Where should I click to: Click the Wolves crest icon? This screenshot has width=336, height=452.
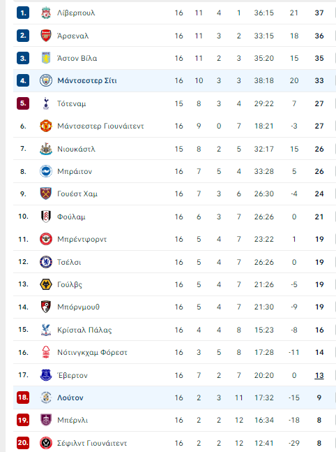pyautogui.click(x=46, y=284)
